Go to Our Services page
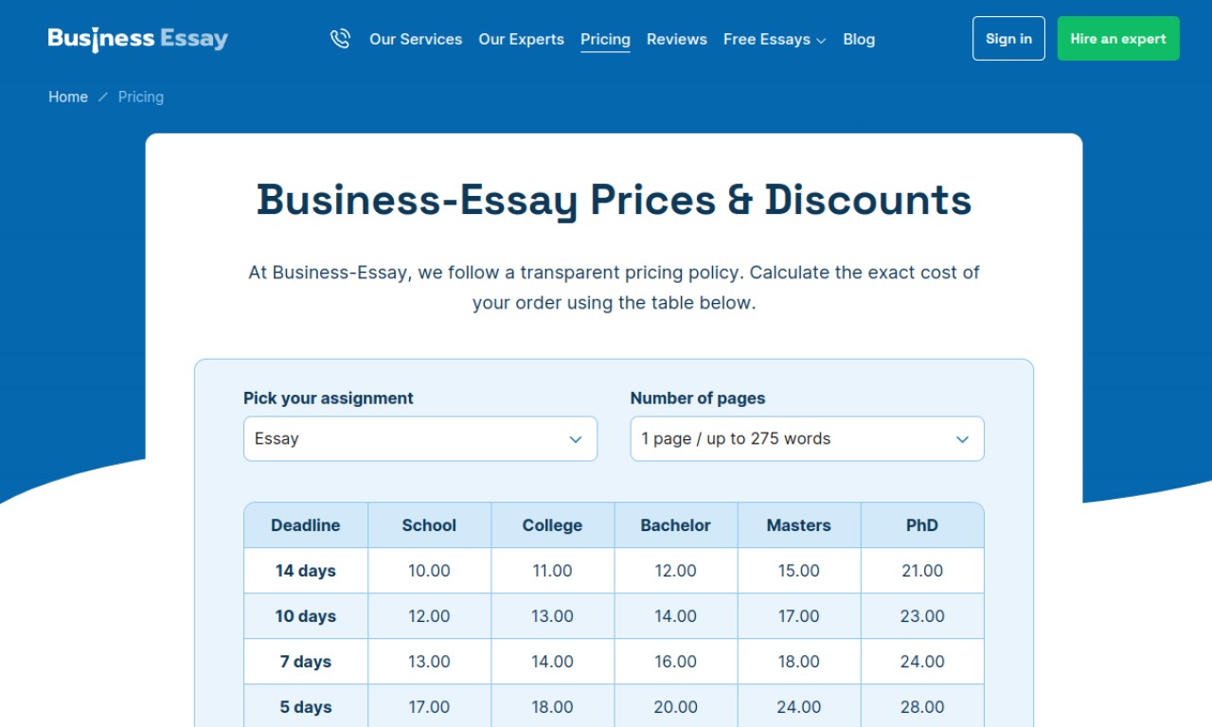Viewport: 1212px width, 727px height. [x=416, y=39]
